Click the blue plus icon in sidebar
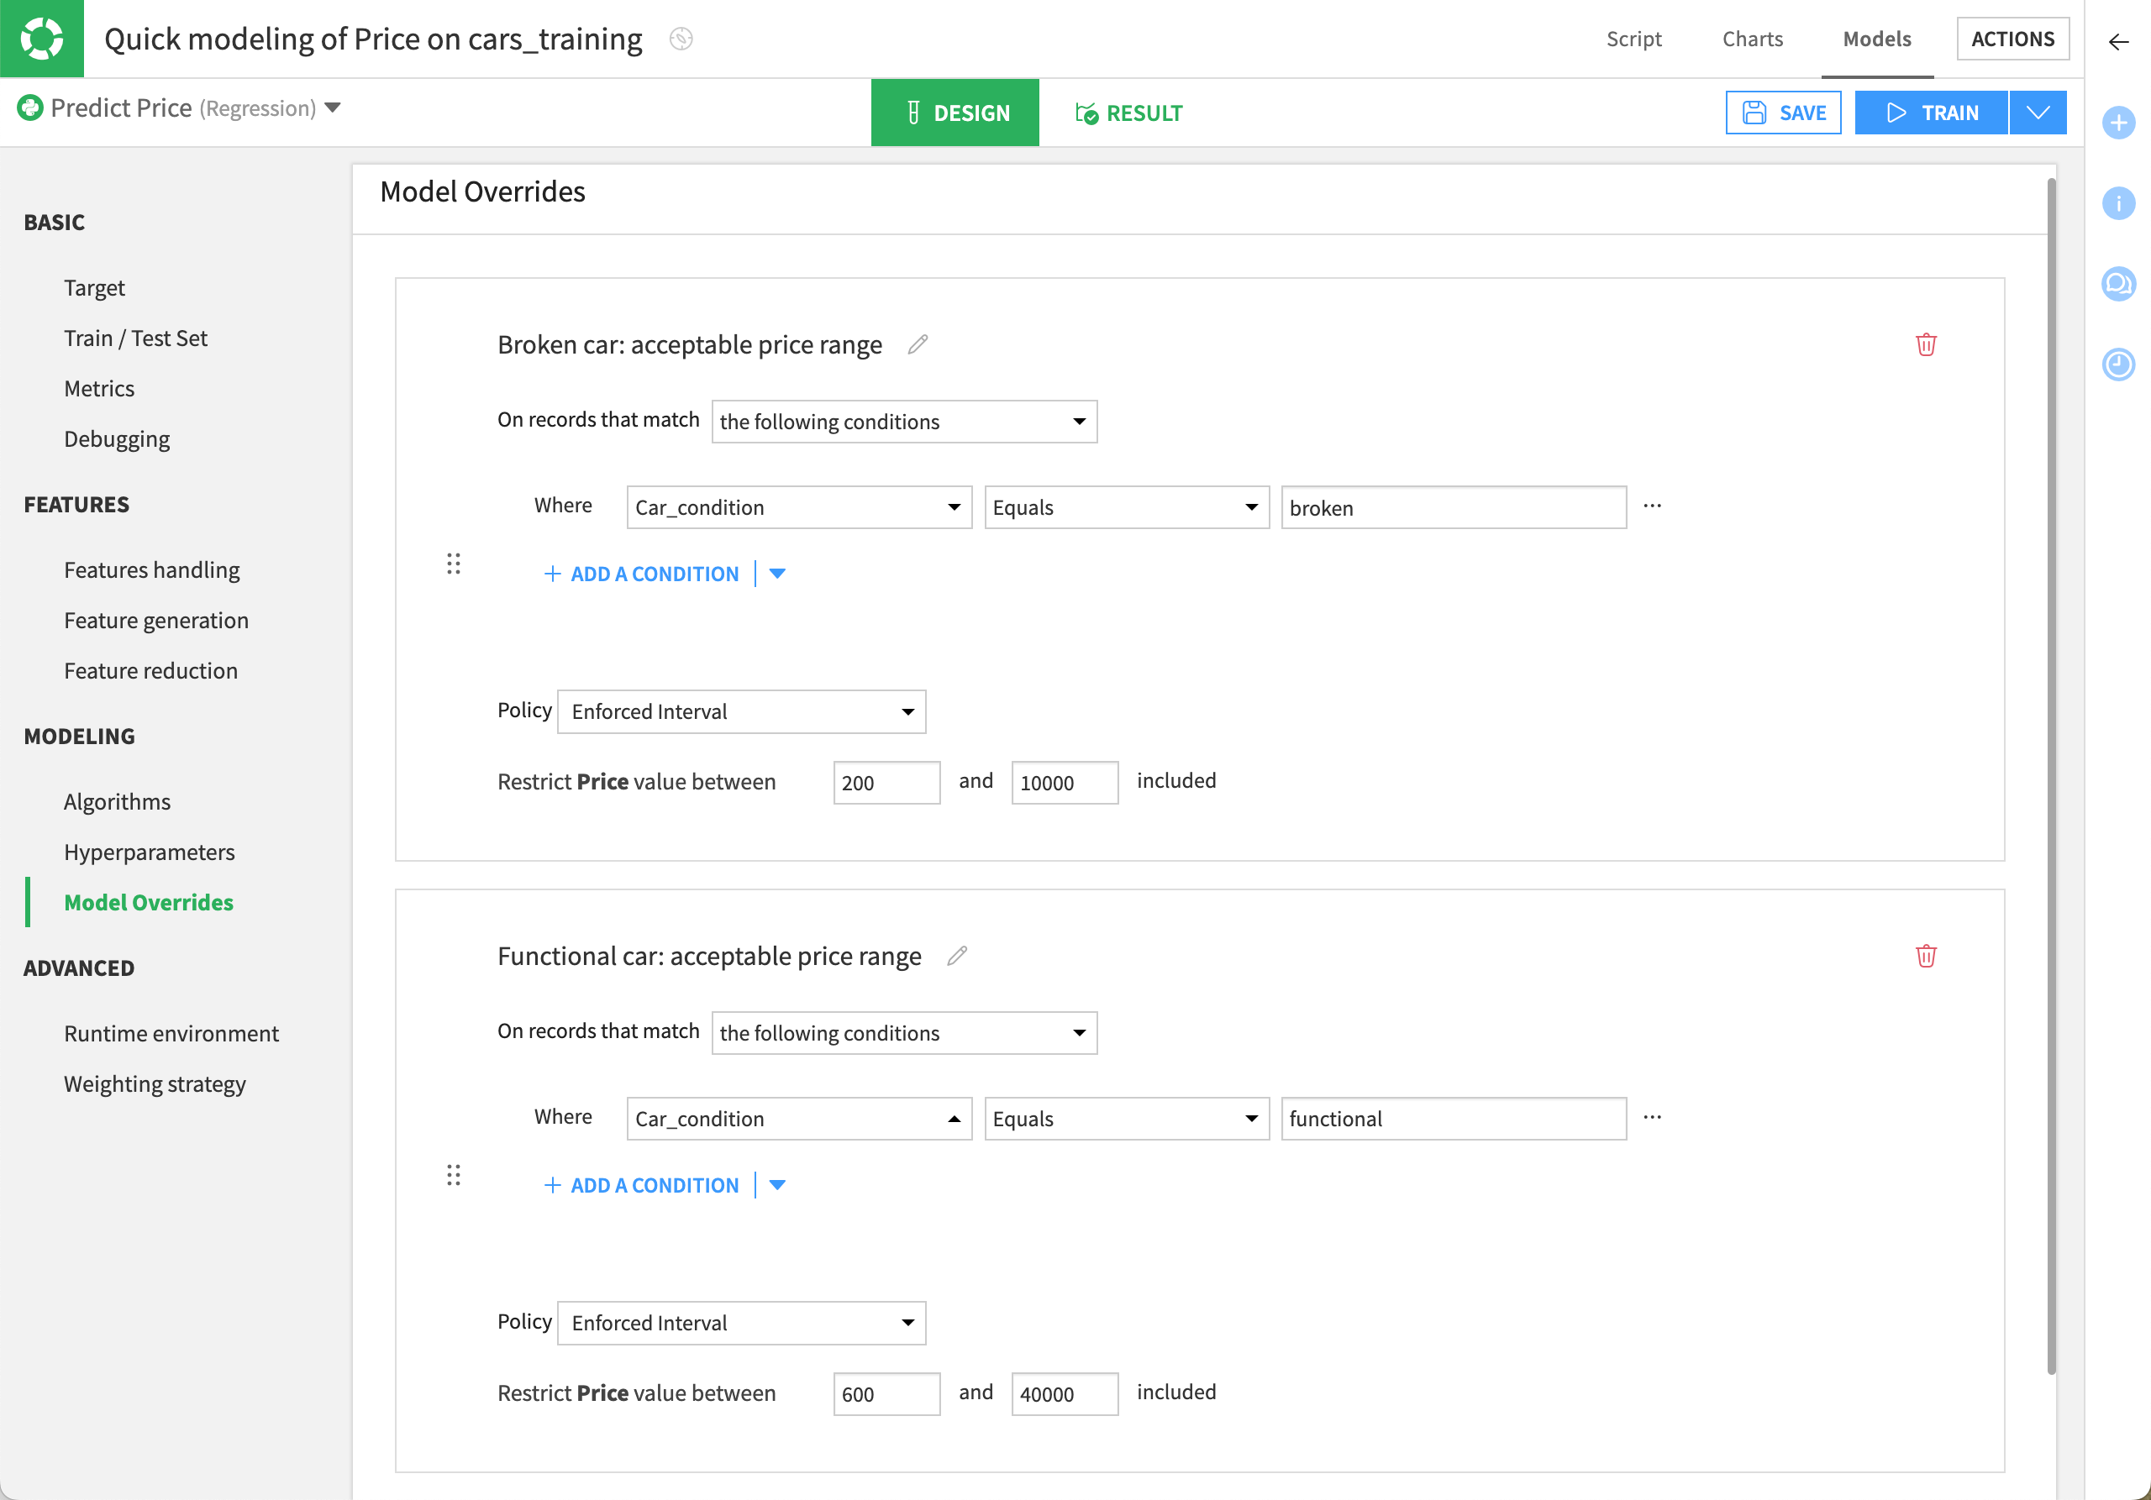The width and height of the screenshot is (2151, 1500). click(2117, 123)
